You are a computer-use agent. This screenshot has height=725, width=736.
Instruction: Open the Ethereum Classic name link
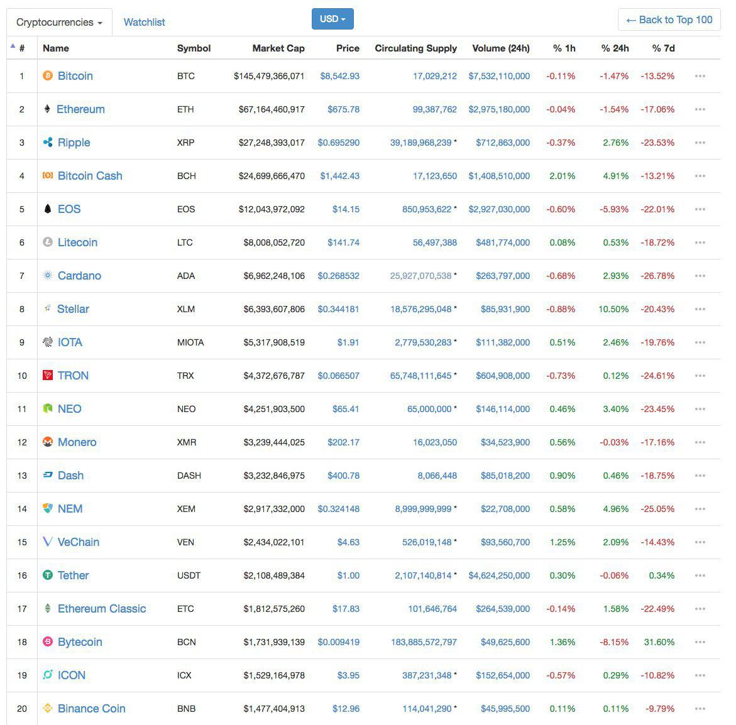click(x=102, y=609)
